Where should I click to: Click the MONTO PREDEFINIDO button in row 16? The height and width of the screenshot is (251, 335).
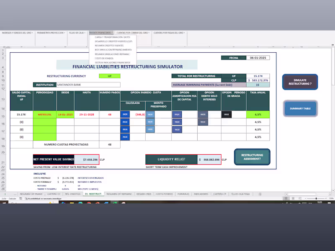(x=150, y=122)
